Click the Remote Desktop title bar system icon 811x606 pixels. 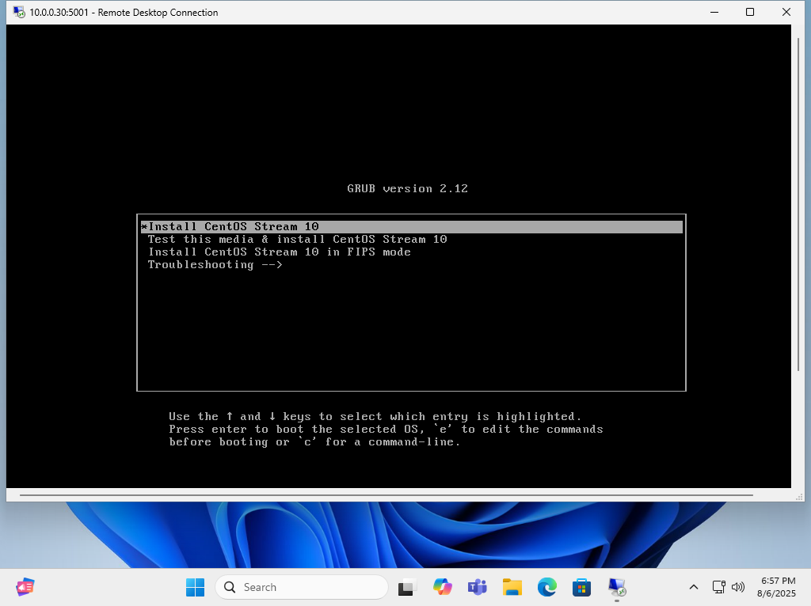click(19, 13)
